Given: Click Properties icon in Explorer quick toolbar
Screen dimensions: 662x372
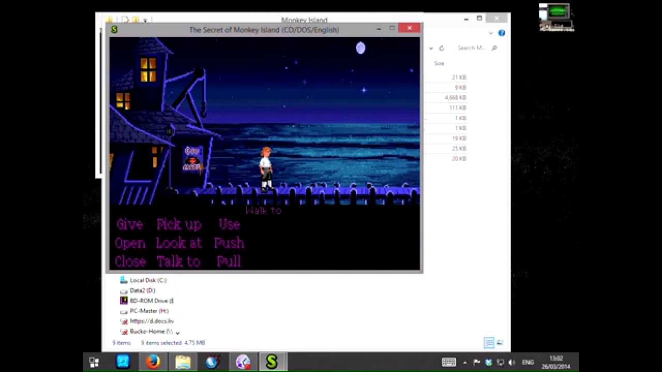Looking at the screenshot, I should [x=125, y=20].
